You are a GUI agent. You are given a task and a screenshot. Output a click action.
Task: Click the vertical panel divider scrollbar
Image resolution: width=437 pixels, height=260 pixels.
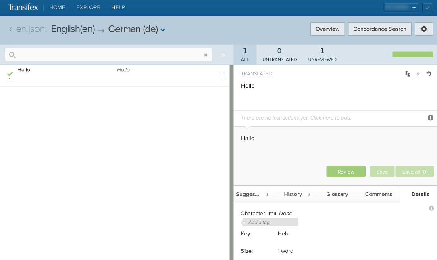[x=231, y=162]
